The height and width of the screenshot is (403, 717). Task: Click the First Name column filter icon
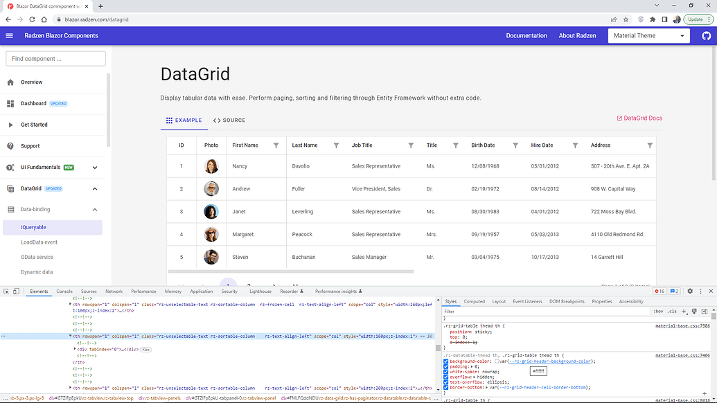(276, 145)
